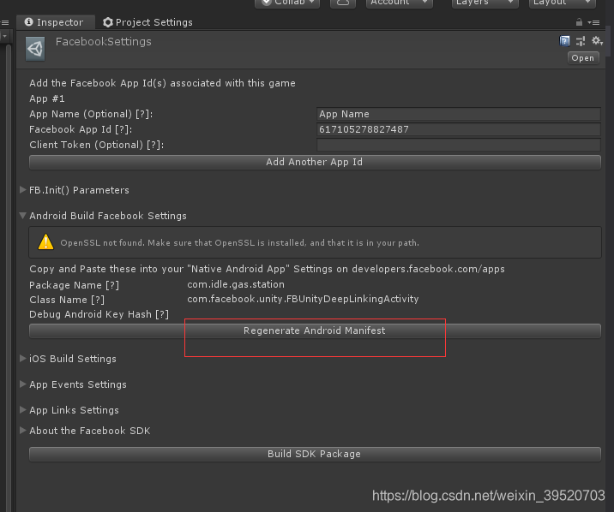Open the Inspector panel options menu

click(594, 22)
